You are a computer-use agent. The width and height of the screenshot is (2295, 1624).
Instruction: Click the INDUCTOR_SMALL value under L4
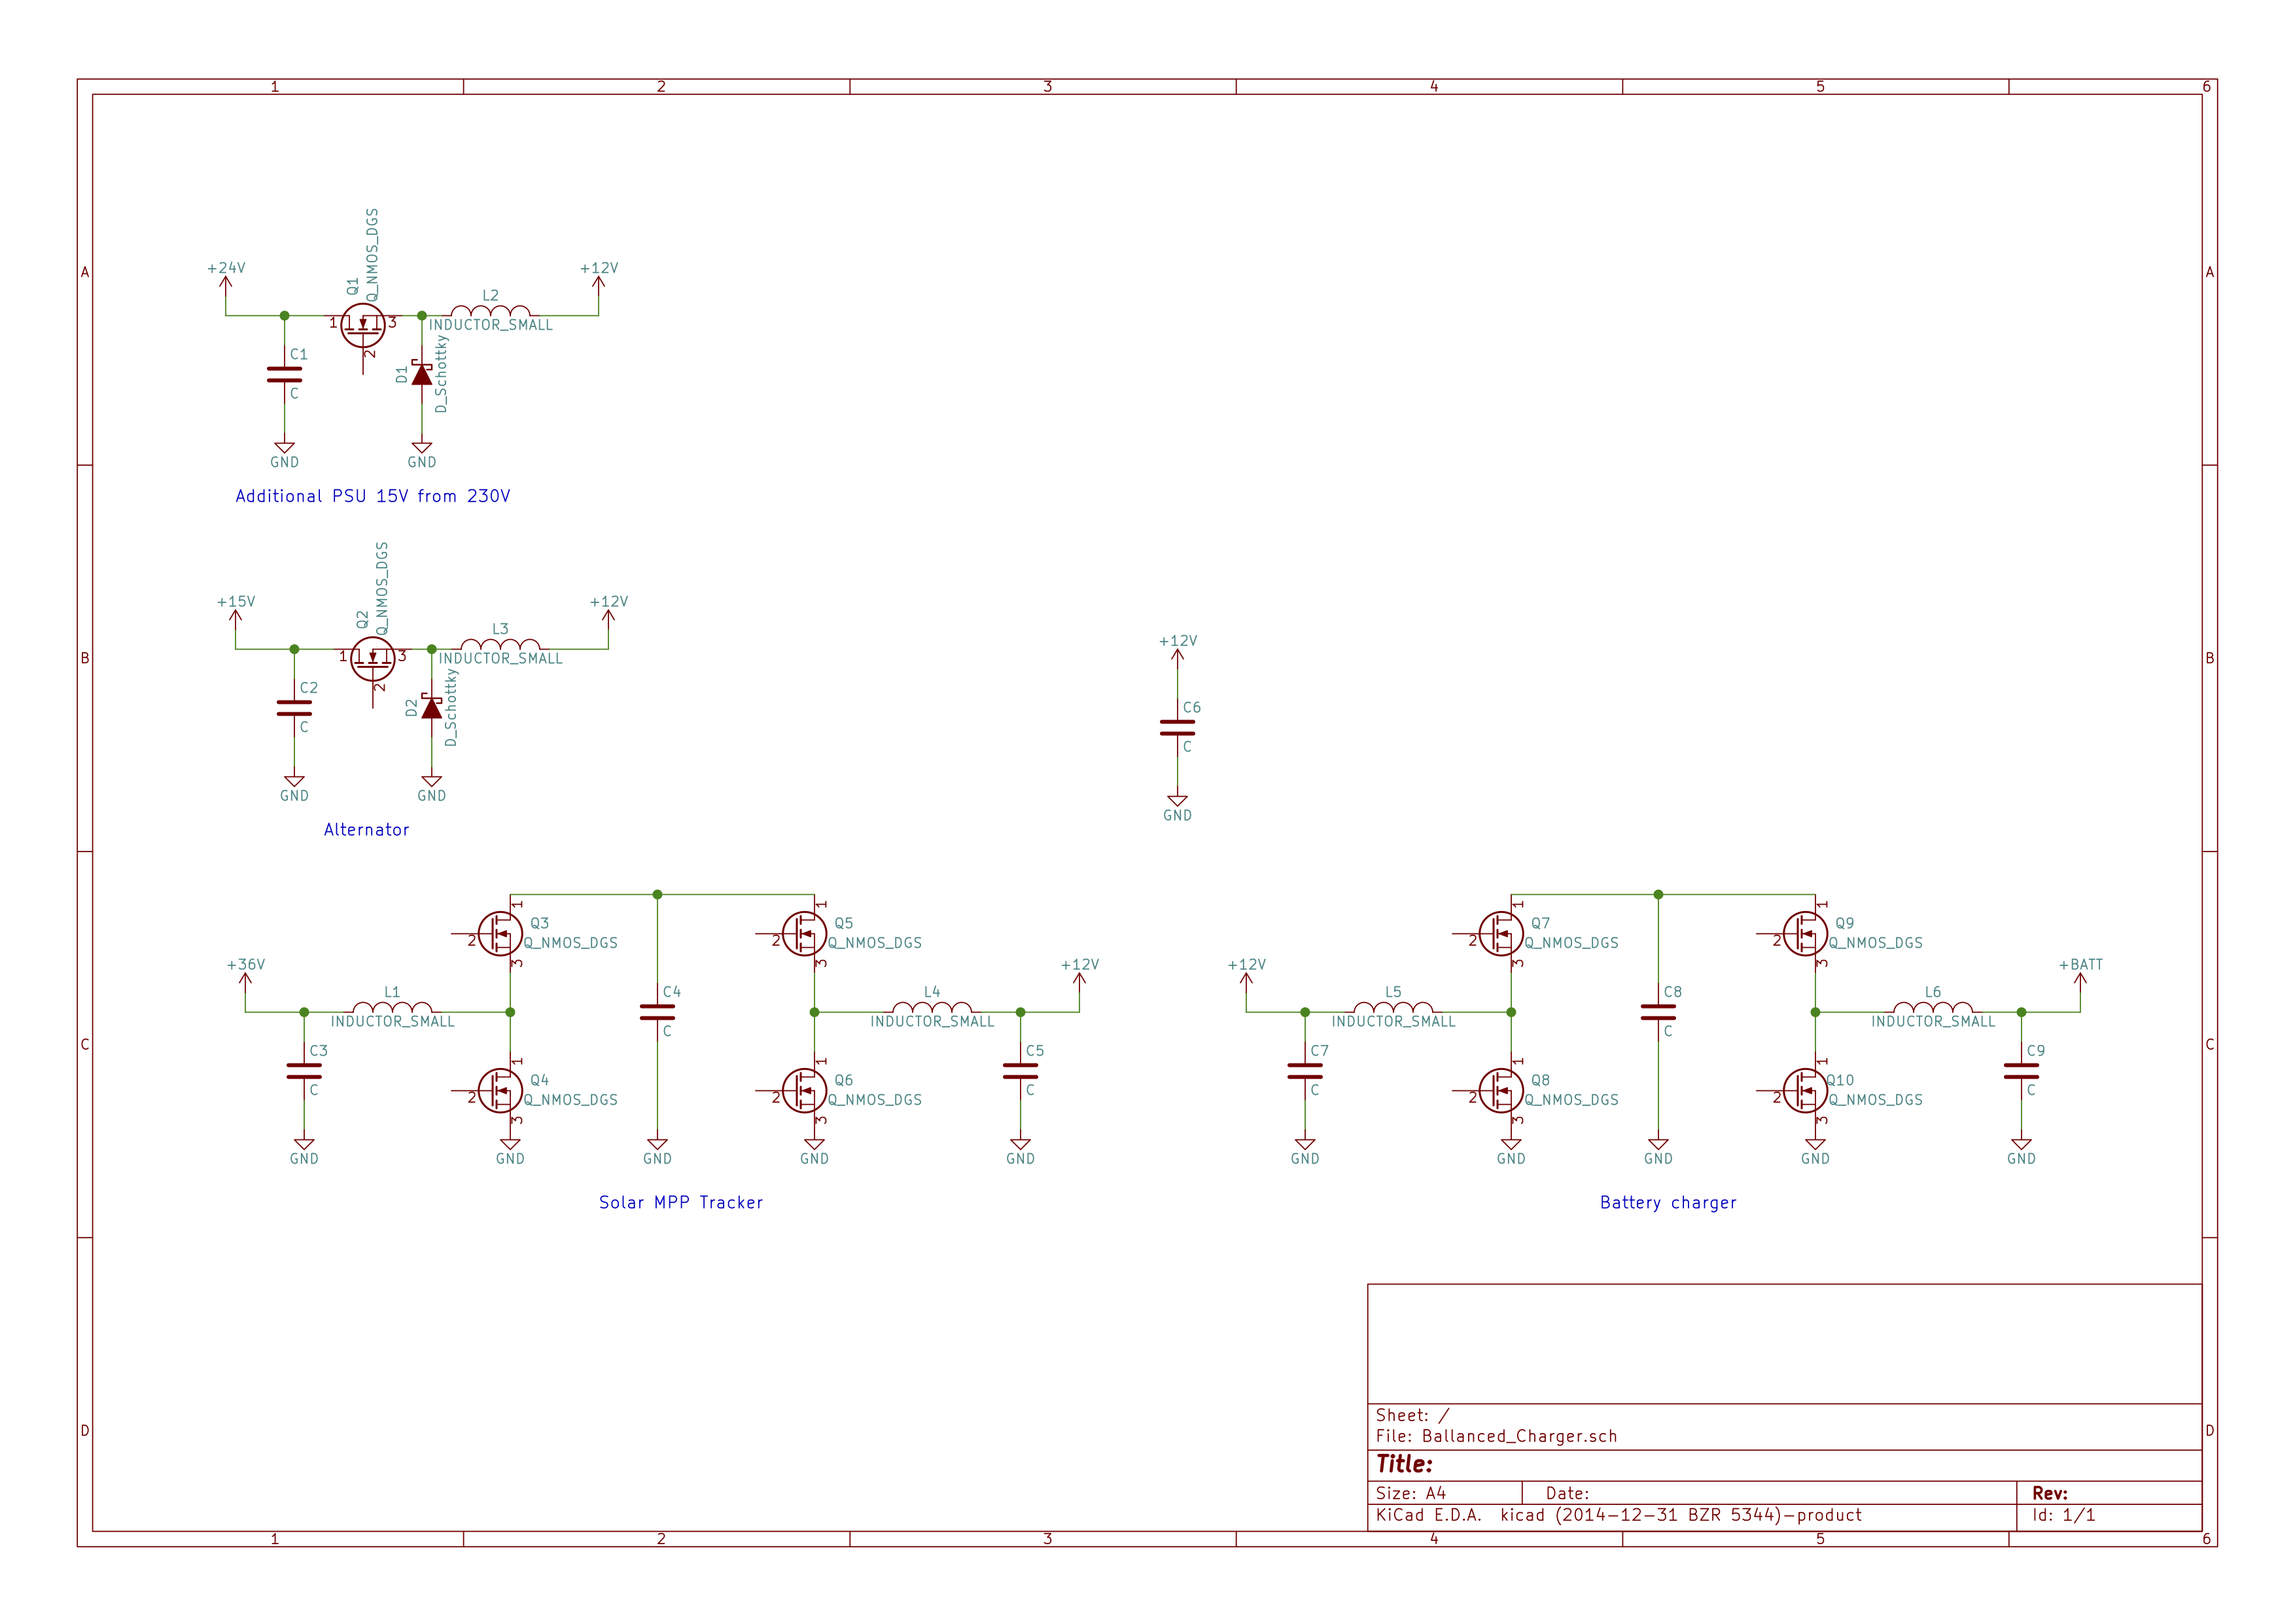point(932,1022)
